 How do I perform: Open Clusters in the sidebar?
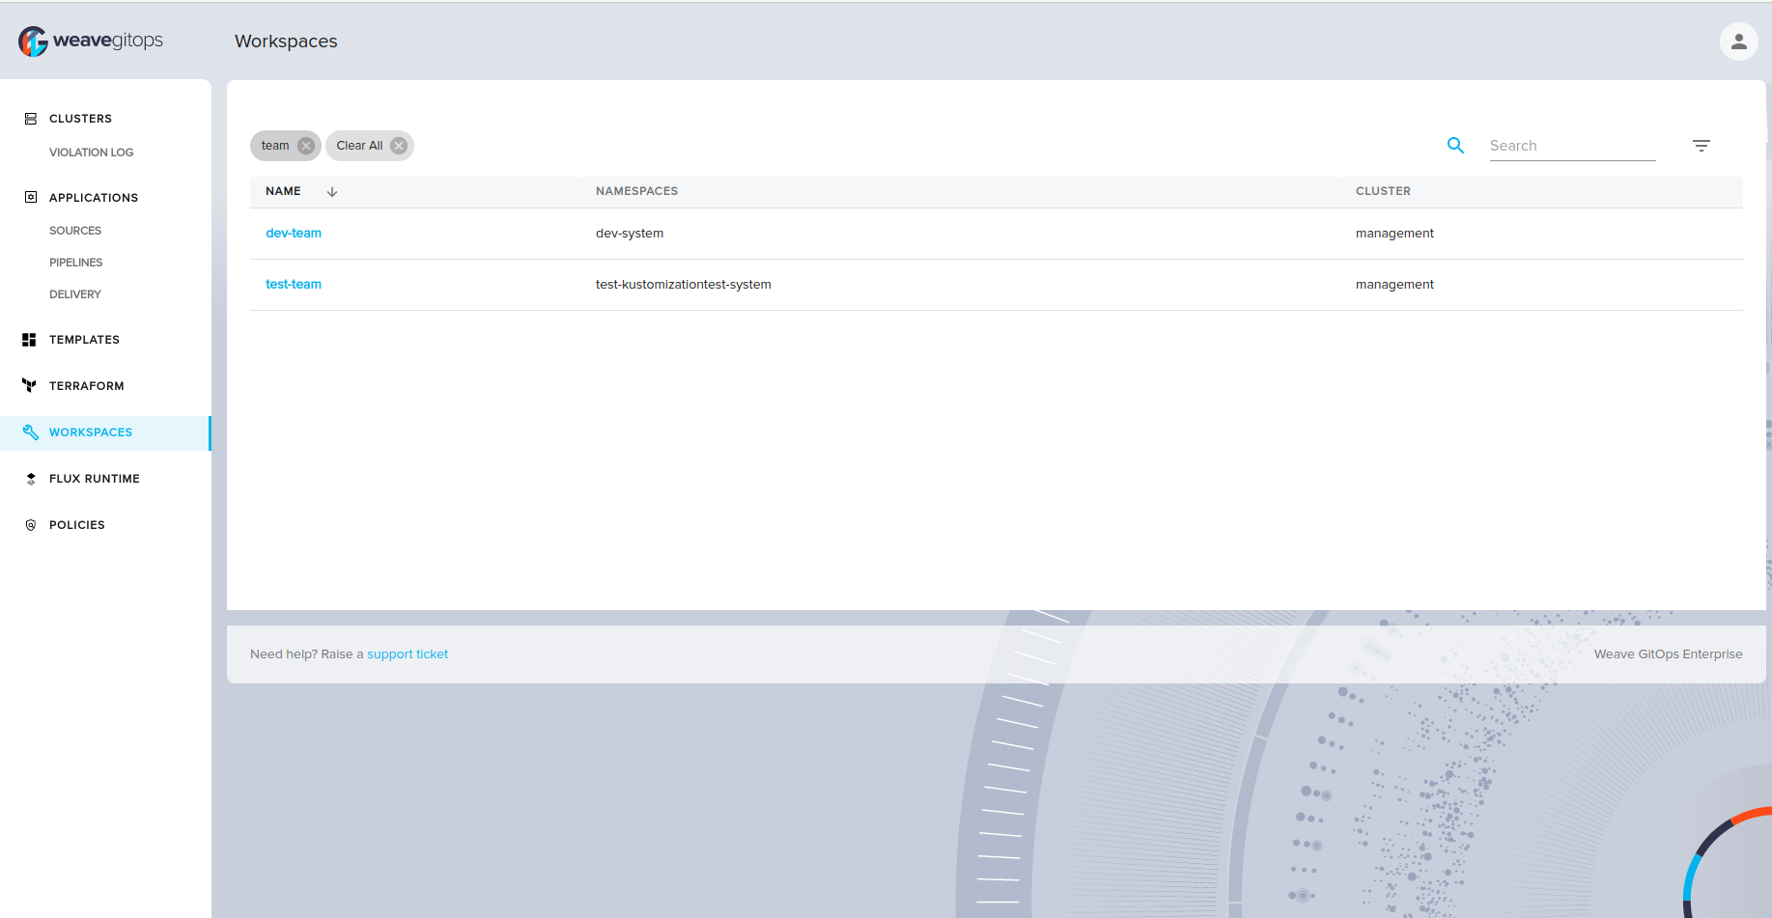pos(80,119)
